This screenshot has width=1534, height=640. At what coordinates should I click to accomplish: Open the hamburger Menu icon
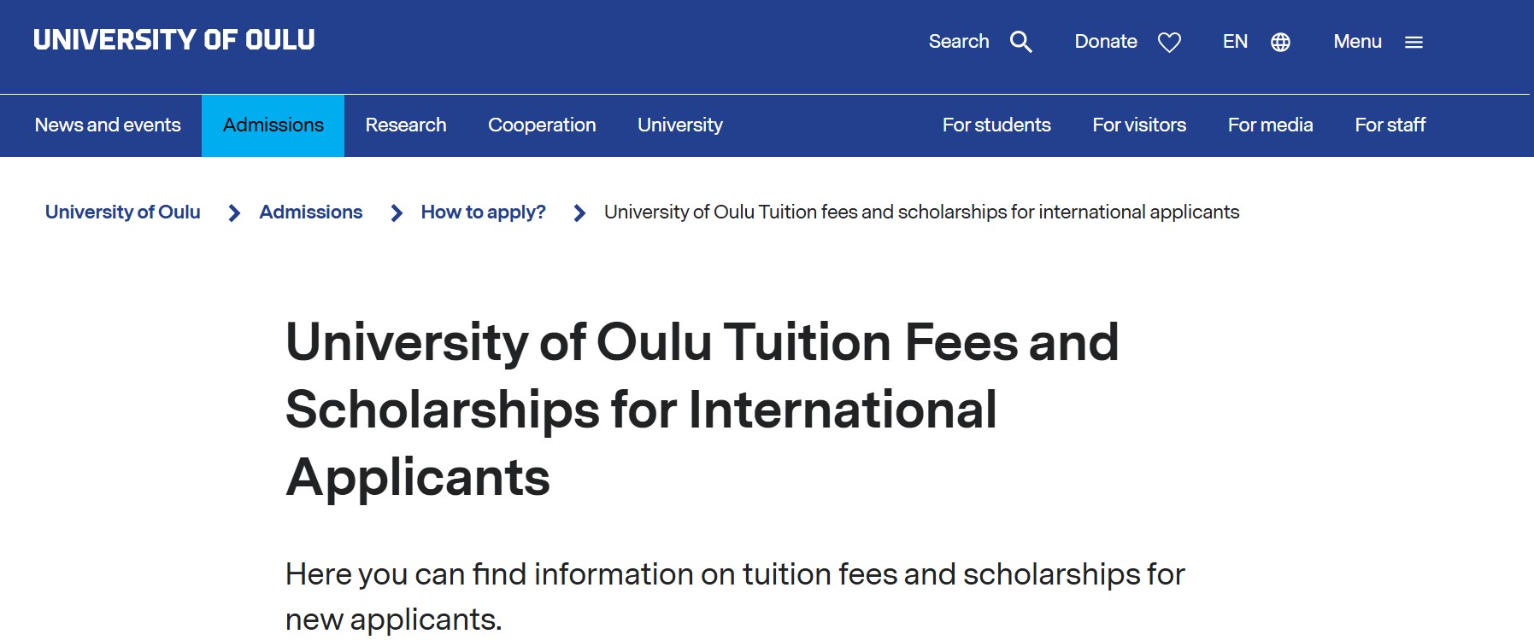tap(1414, 42)
